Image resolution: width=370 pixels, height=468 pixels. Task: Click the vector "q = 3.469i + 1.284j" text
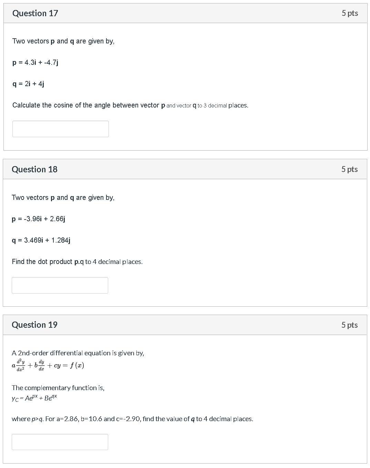point(41,241)
